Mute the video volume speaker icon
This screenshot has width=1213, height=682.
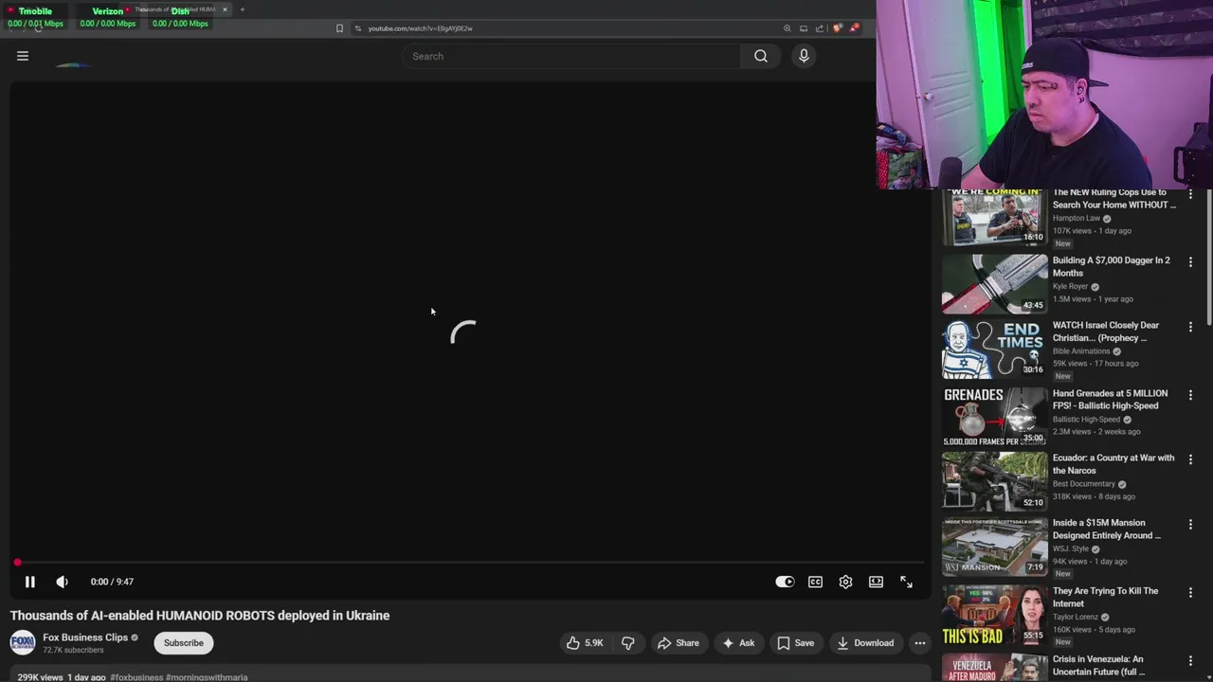(62, 582)
